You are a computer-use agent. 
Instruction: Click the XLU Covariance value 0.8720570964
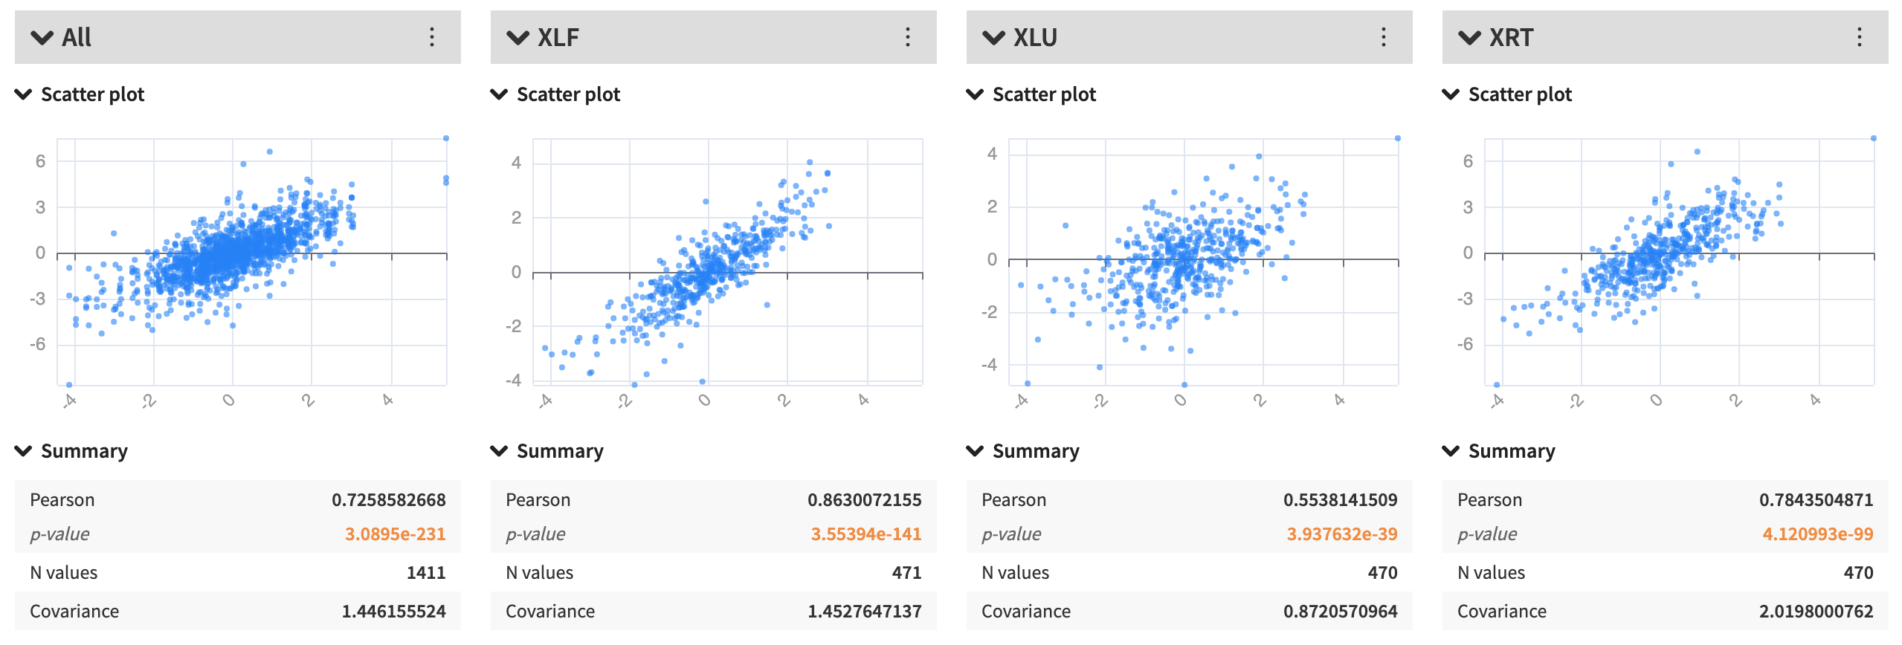(1340, 612)
